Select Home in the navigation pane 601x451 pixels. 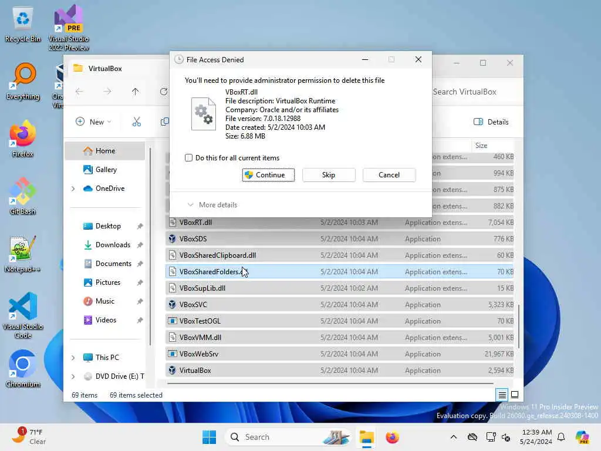point(104,151)
